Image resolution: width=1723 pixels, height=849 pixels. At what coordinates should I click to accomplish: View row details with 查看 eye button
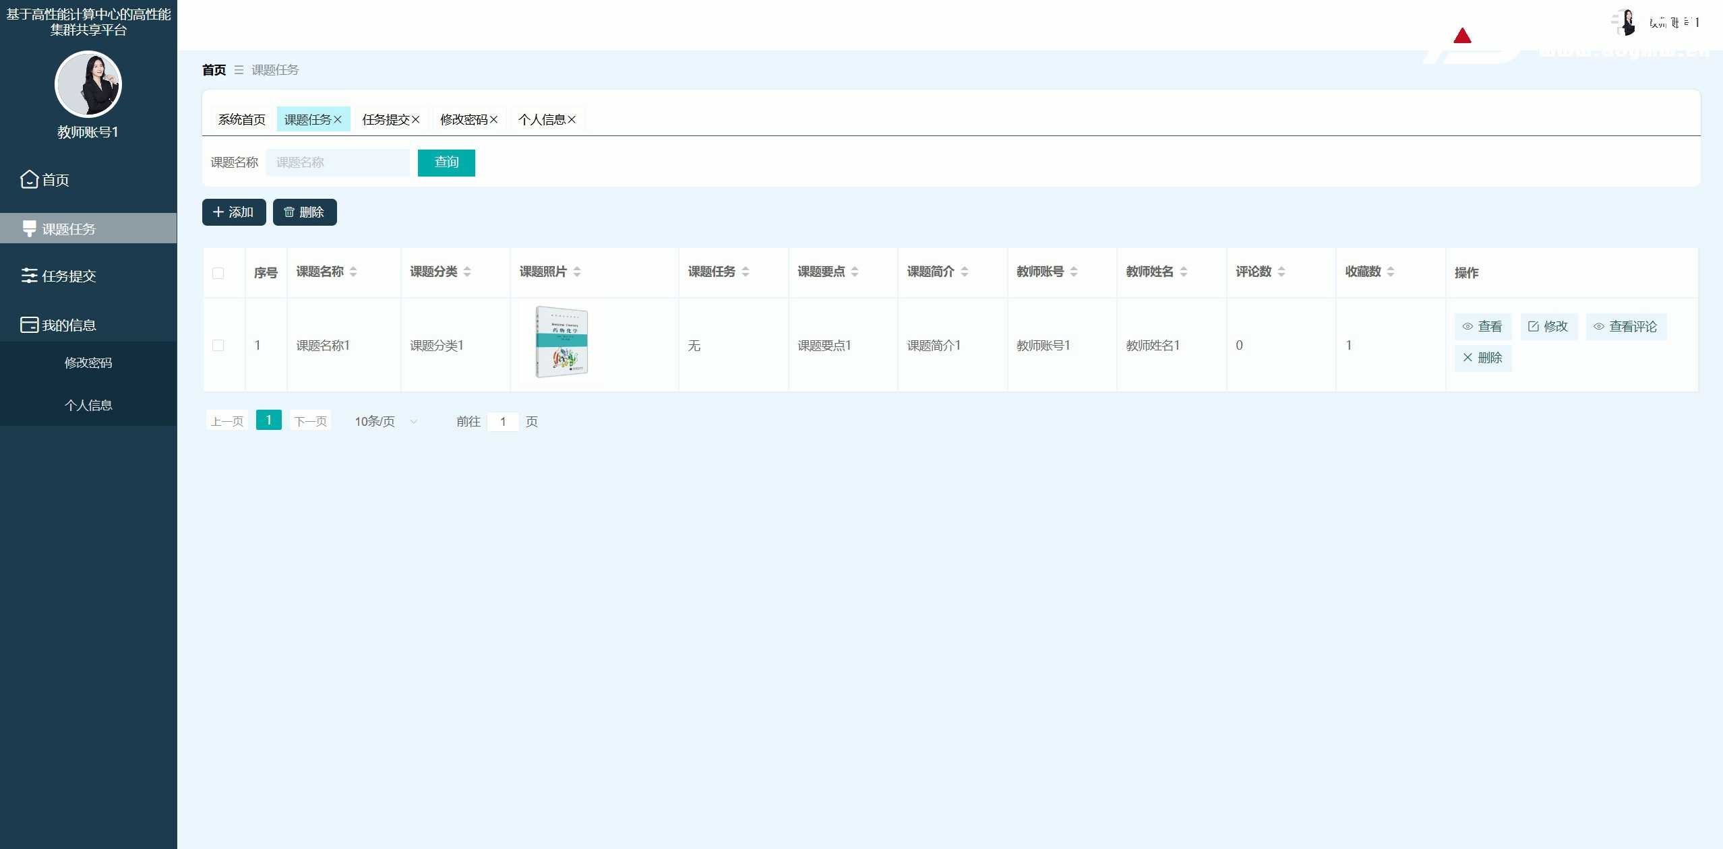[x=1482, y=327]
